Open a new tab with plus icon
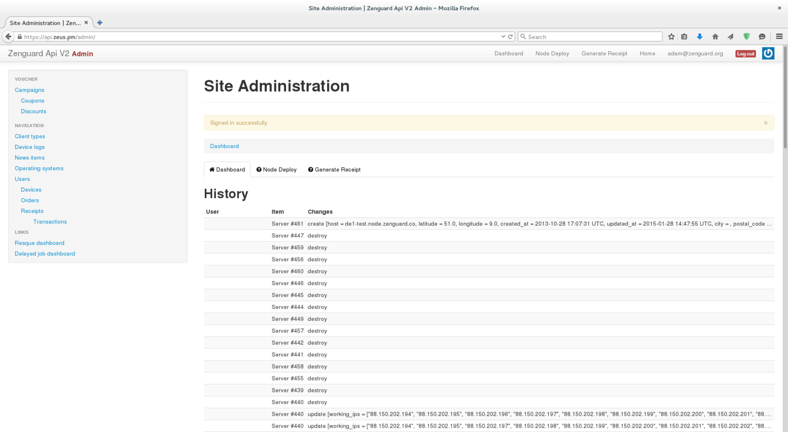The width and height of the screenshot is (788, 432). (99, 23)
